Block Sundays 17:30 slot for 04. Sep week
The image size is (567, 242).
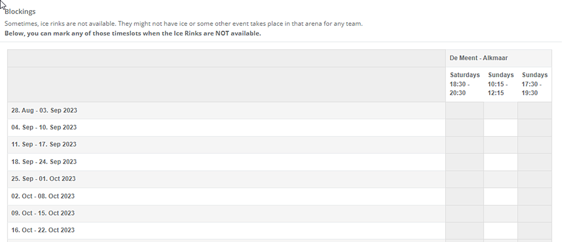click(x=534, y=128)
